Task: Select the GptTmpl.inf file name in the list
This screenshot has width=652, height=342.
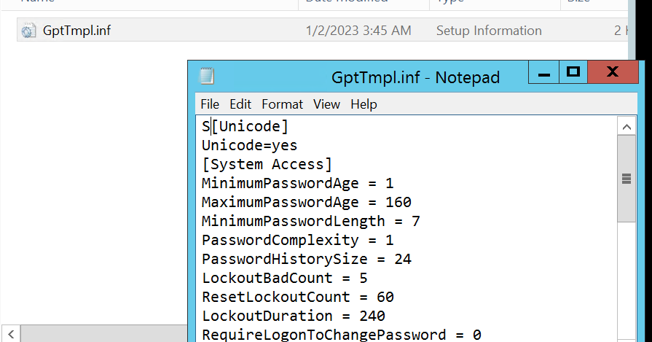Action: (76, 31)
